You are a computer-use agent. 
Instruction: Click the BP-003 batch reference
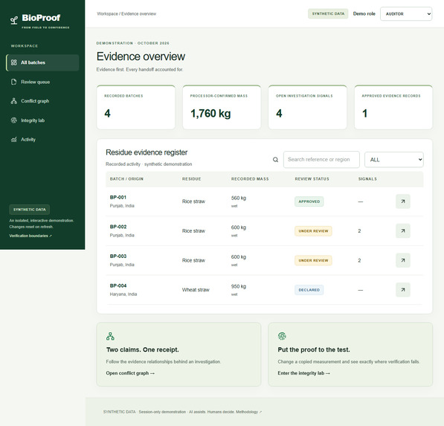click(118, 256)
